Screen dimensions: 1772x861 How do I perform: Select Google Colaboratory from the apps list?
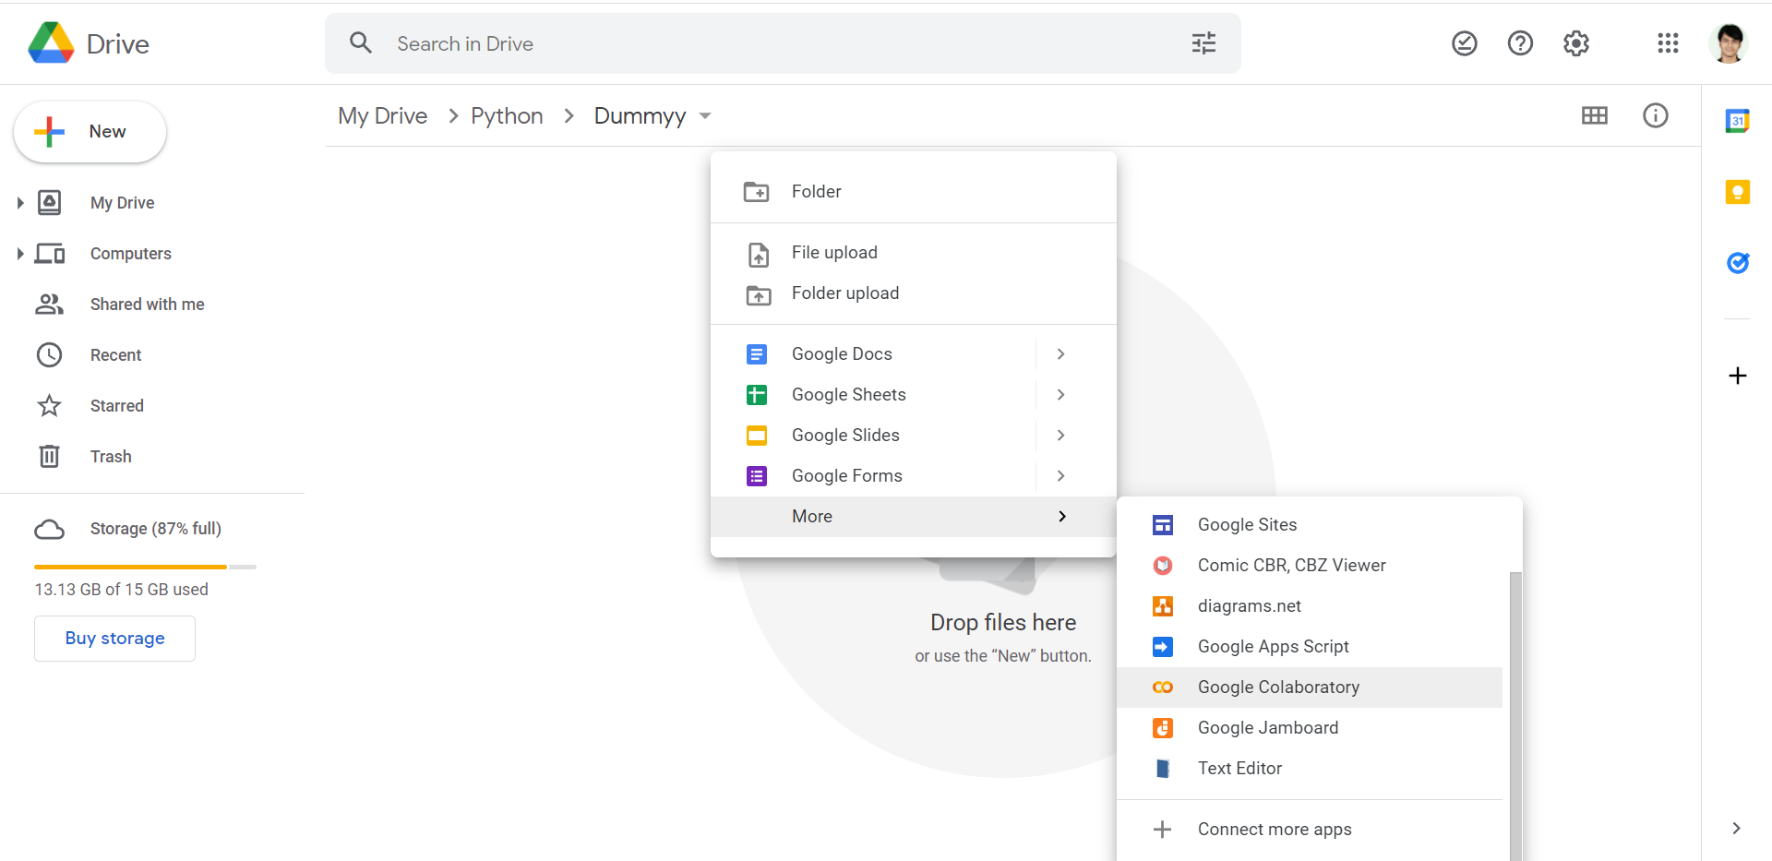1278,687
